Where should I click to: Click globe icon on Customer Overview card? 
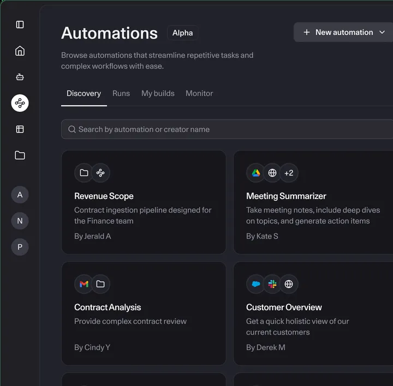pos(289,284)
